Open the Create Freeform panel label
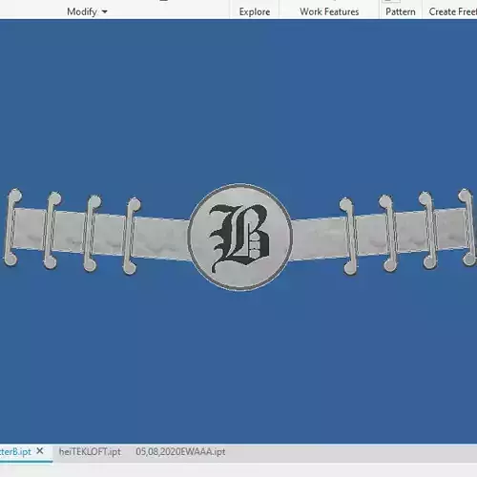Viewport: 477px width, 477px height. point(453,11)
